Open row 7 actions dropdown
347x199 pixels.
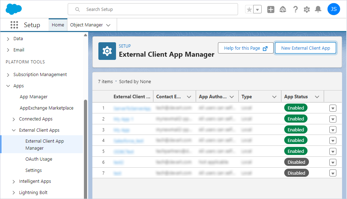pos(333,173)
